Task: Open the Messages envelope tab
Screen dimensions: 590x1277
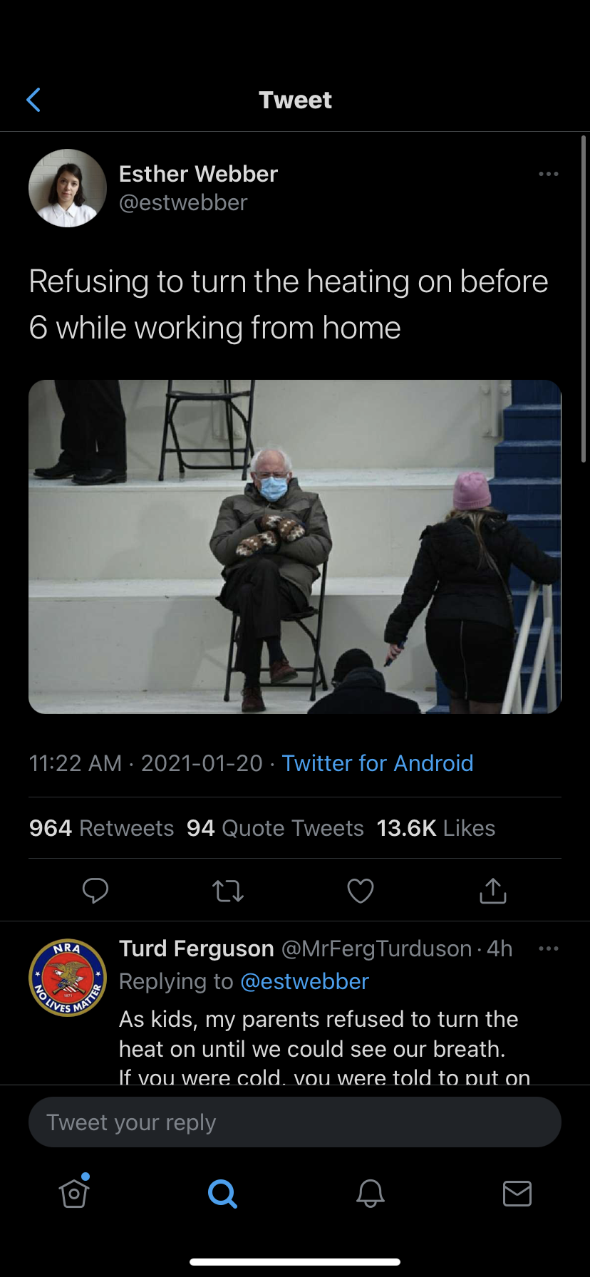Action: (x=517, y=1193)
